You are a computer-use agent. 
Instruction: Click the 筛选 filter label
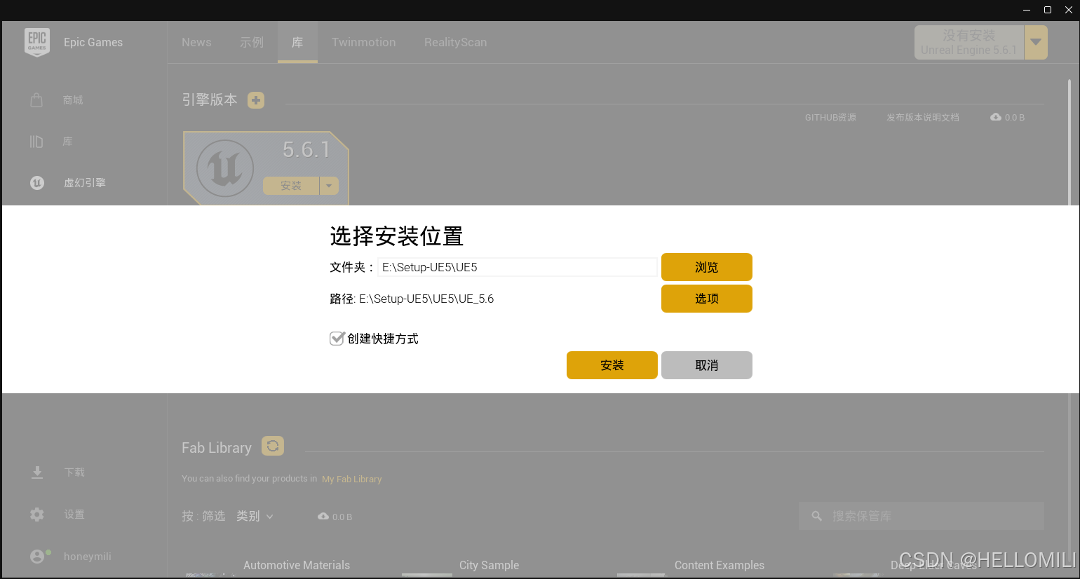pyautogui.click(x=214, y=516)
